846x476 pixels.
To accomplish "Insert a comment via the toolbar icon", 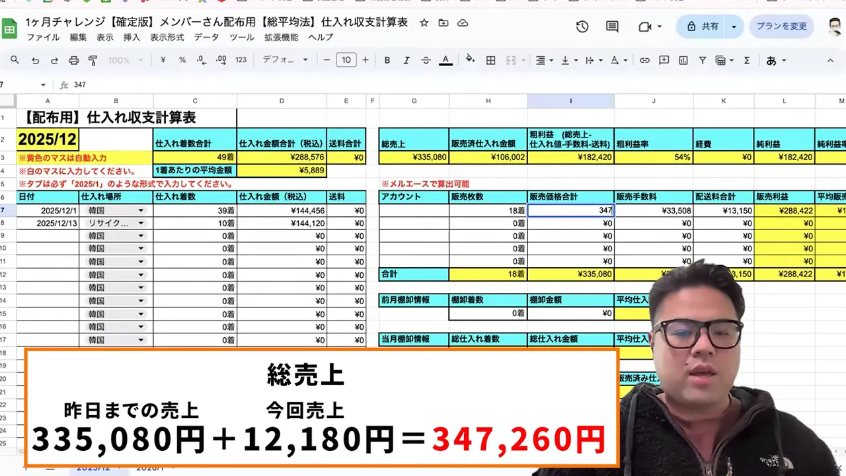I will point(665,60).
